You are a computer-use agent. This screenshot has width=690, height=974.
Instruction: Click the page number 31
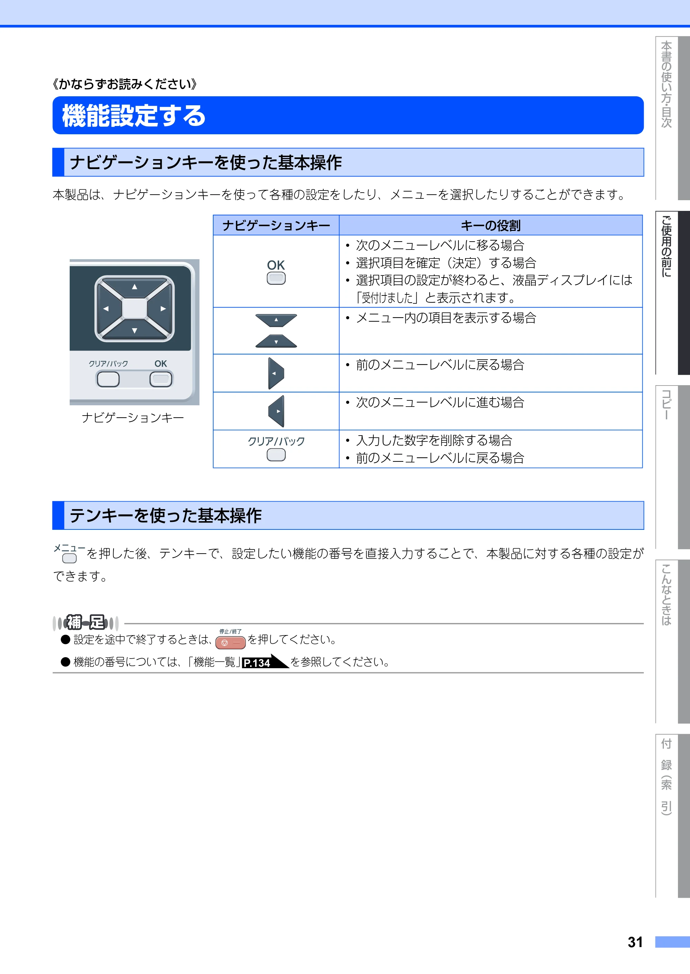[x=635, y=942]
